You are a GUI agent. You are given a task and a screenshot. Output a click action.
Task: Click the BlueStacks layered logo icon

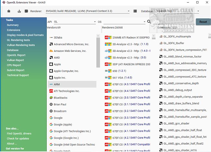tap(51, 98)
